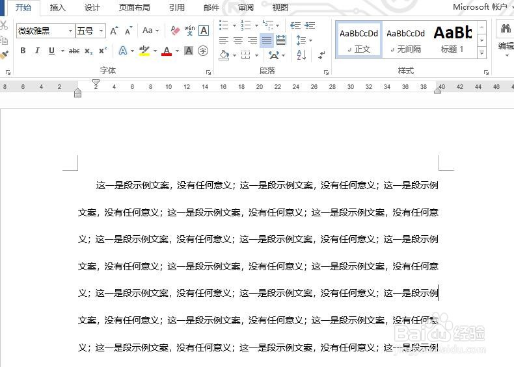Switch to the 设计 tab
514x367 pixels.
click(92, 7)
